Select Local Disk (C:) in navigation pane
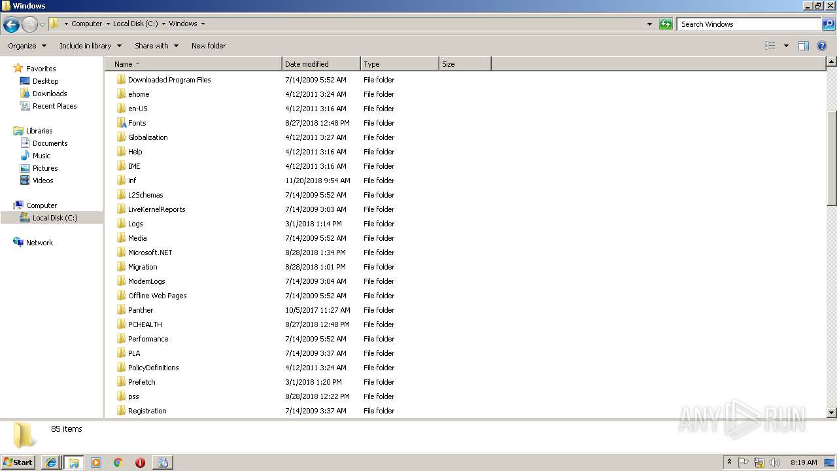Viewport: 837px width, 471px height. [x=55, y=218]
